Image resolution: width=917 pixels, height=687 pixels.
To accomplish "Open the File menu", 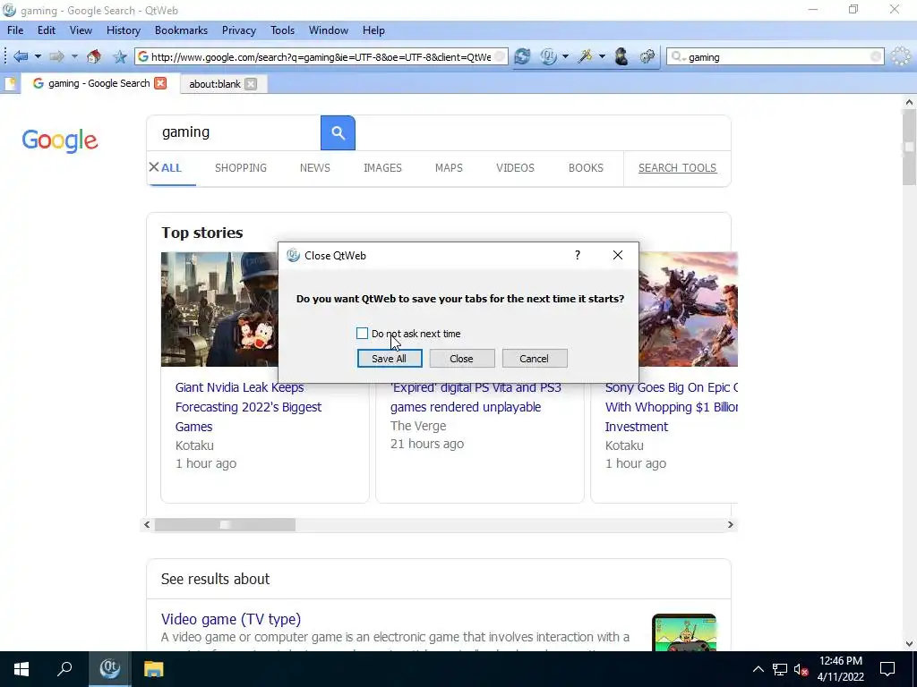I will 15,30.
